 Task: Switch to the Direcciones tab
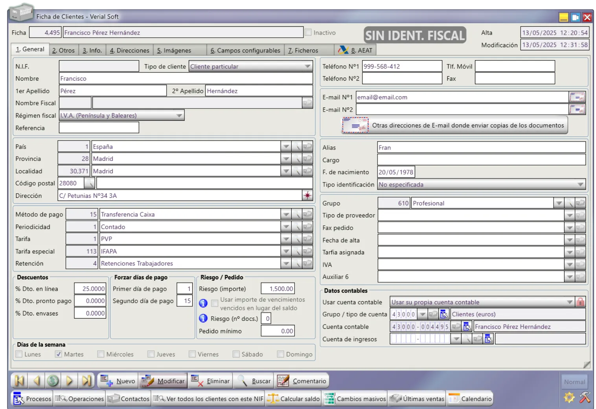(129, 50)
